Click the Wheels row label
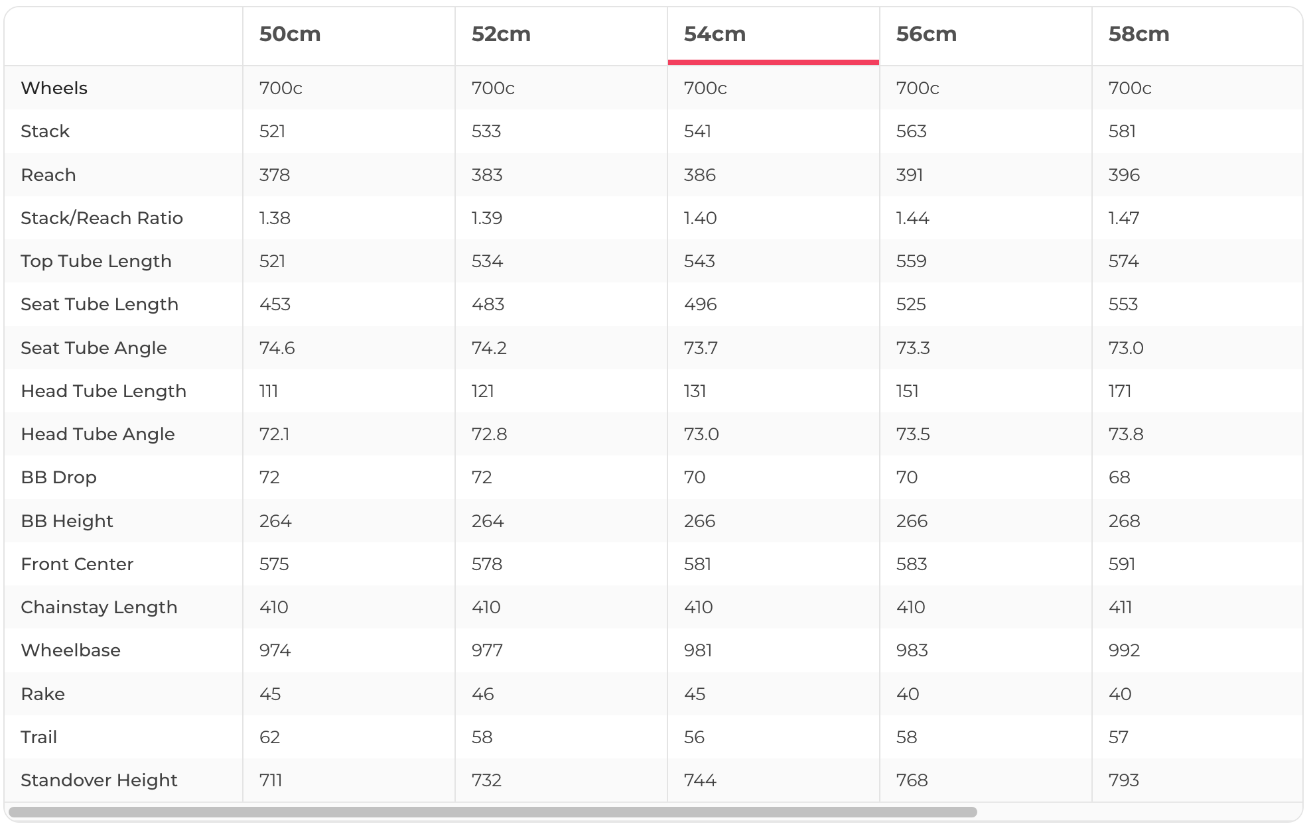Image resolution: width=1315 pixels, height=834 pixels. [54, 88]
